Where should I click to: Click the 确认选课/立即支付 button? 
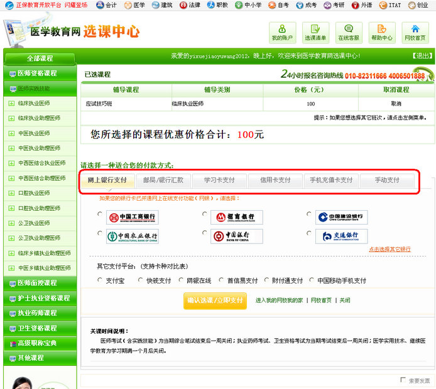pos(215,301)
